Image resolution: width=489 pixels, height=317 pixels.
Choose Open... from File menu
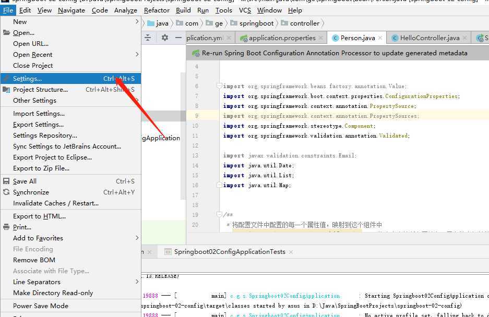[71, 33]
